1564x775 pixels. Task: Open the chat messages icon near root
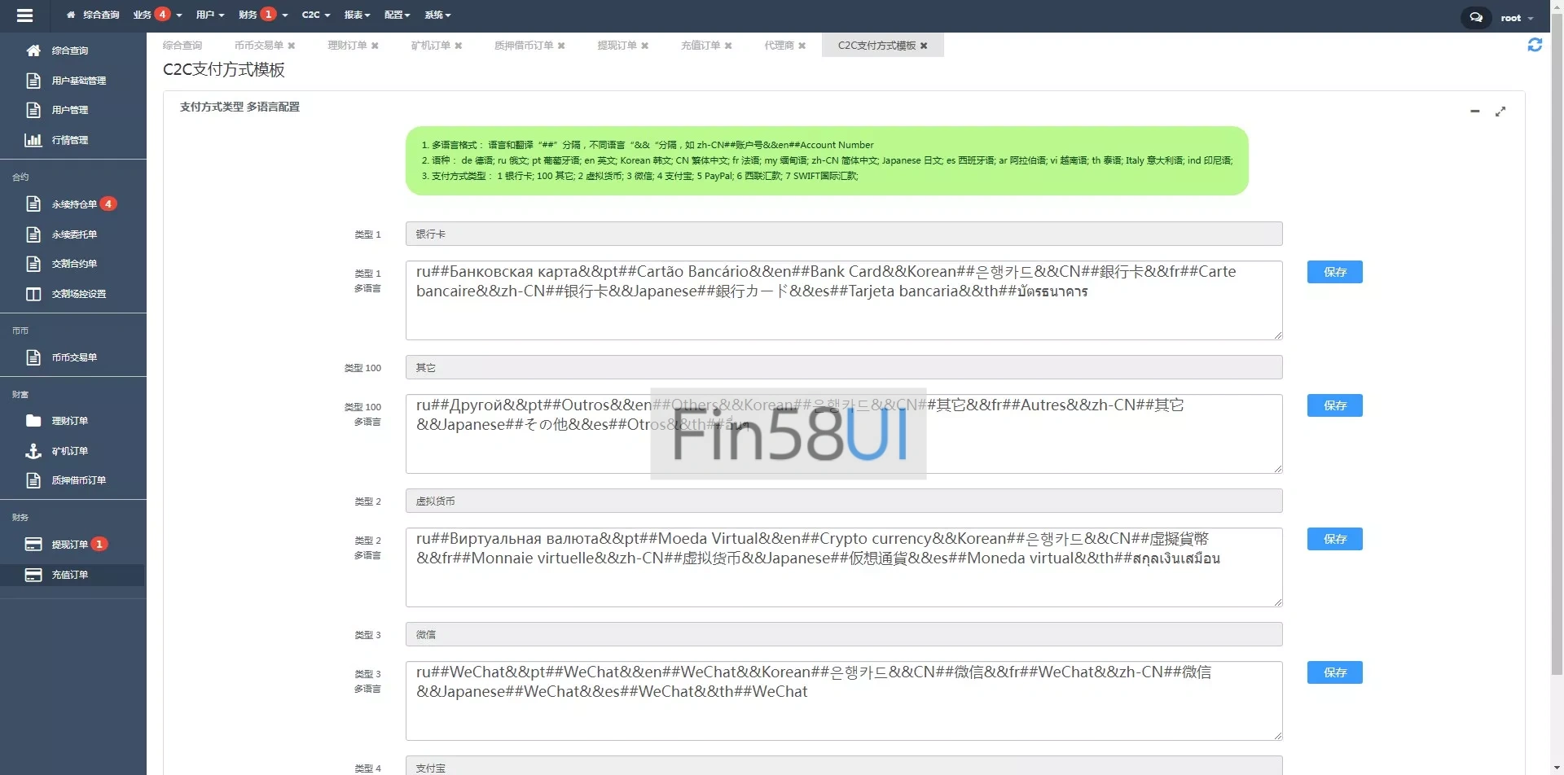(1475, 17)
